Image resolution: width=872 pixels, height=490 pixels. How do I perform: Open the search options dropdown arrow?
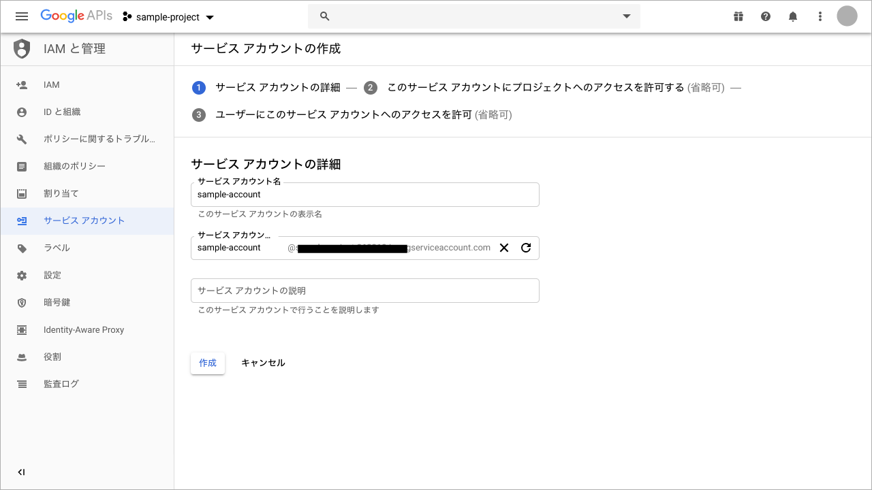pyautogui.click(x=626, y=16)
